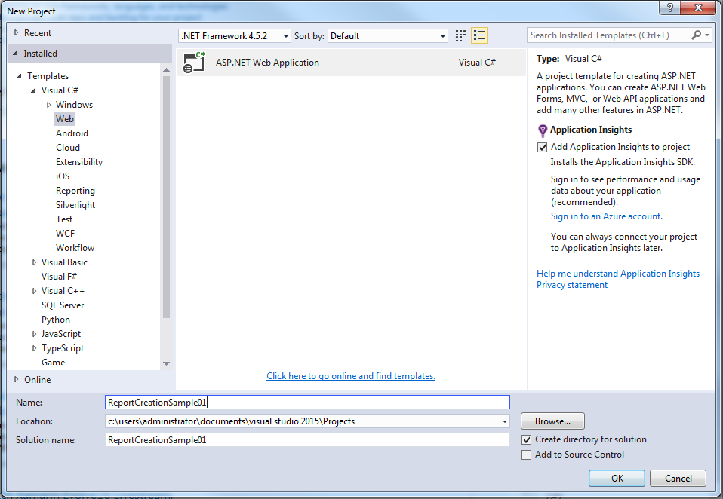Click the ASP.NET Web Application template icon
Screen dimensions: 723x499
(194, 62)
